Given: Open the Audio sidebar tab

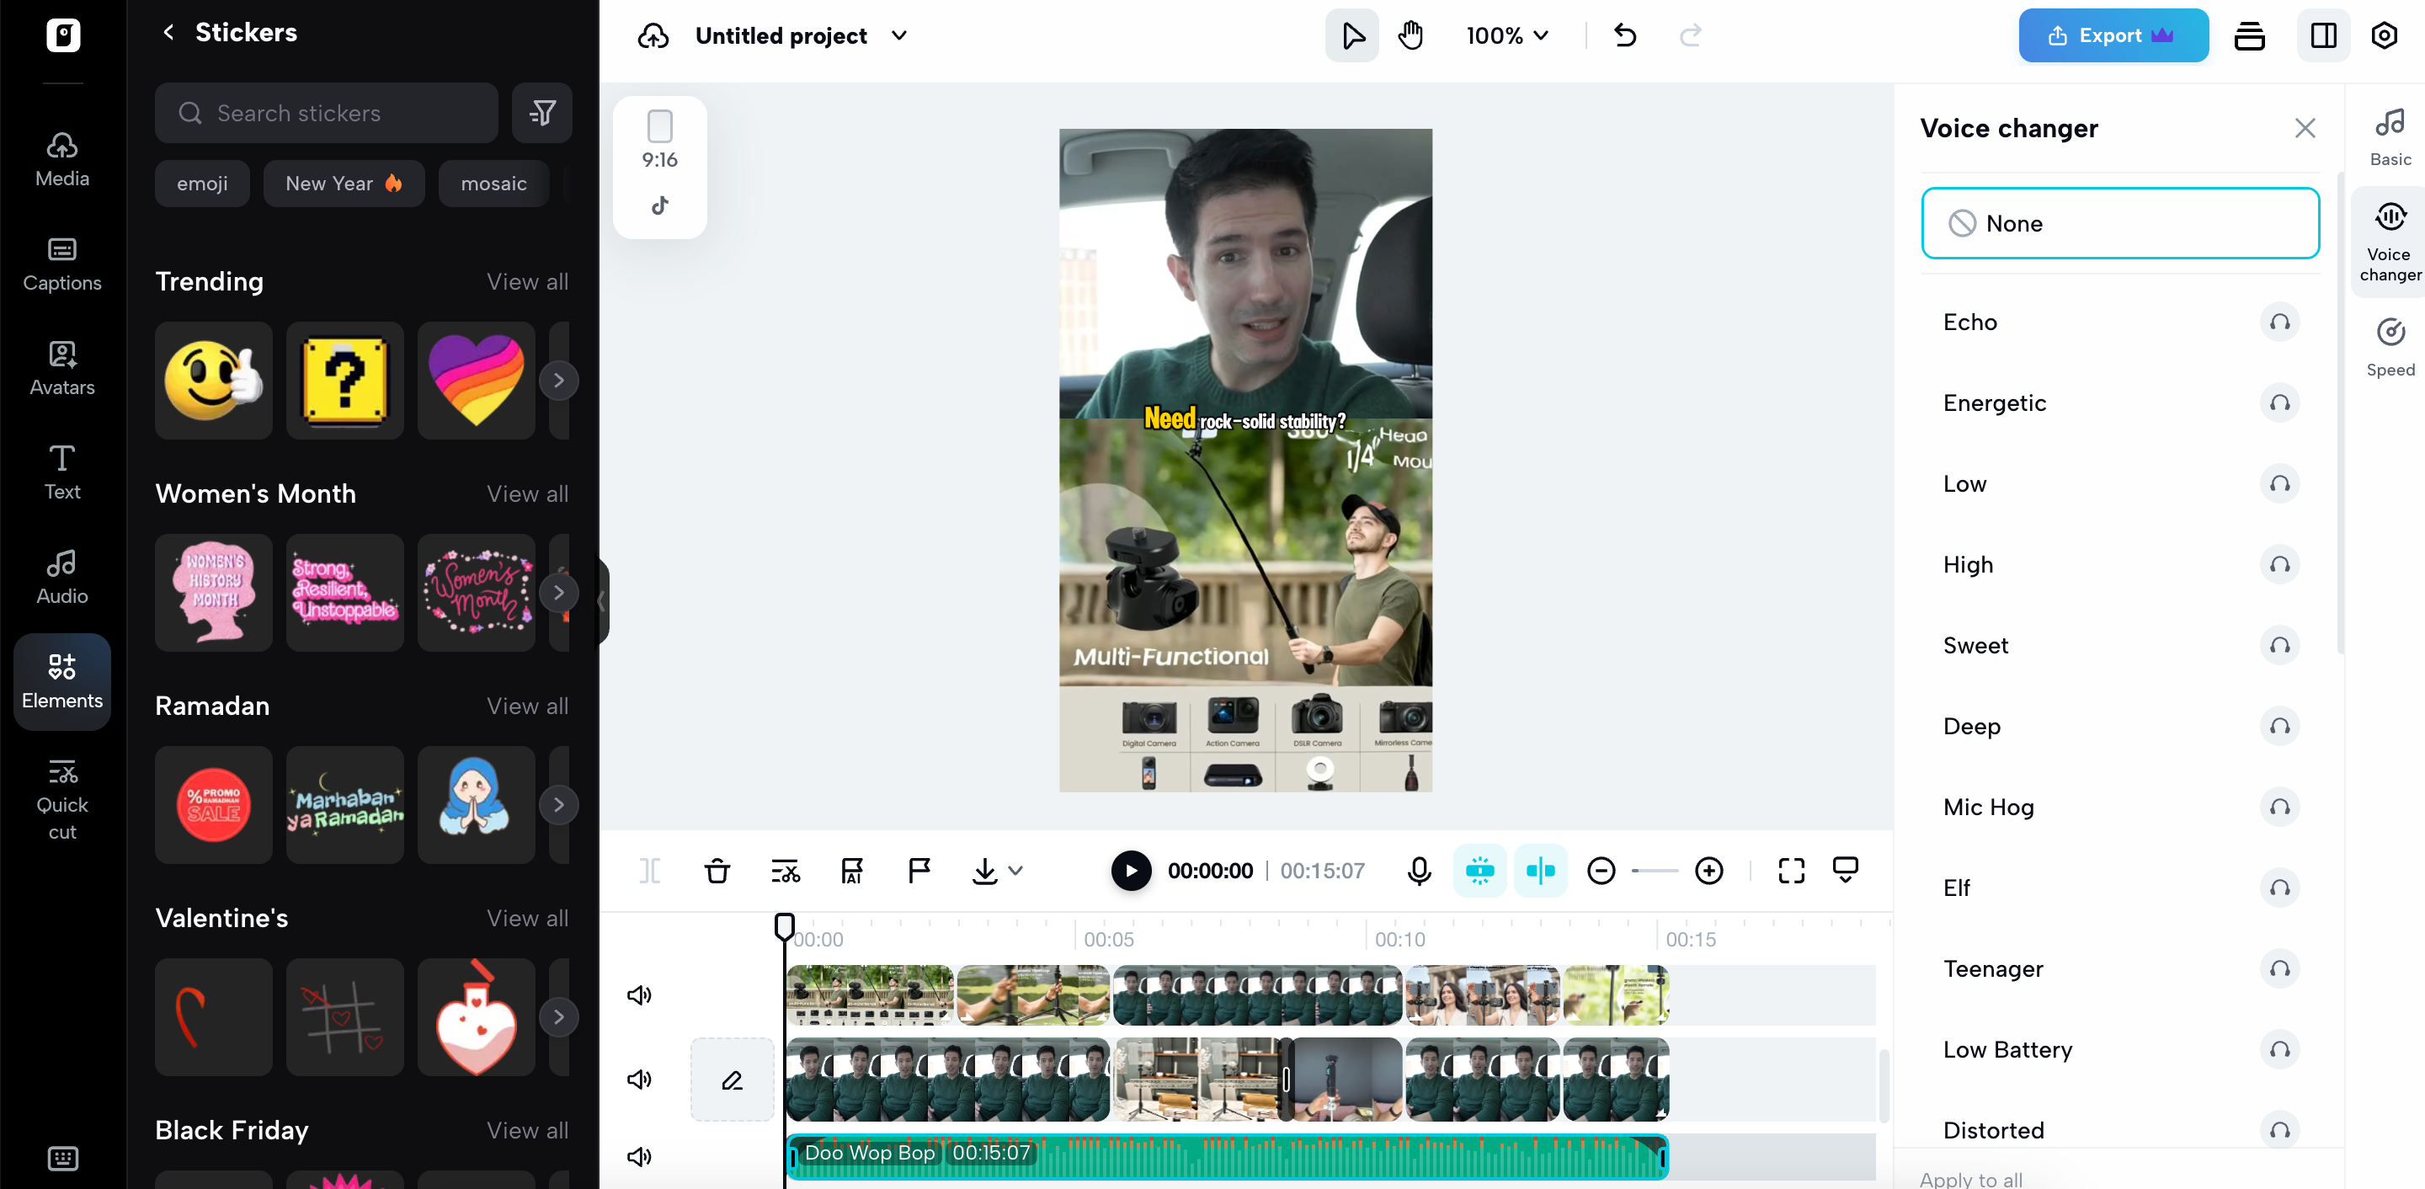Looking at the screenshot, I should click(x=62, y=576).
